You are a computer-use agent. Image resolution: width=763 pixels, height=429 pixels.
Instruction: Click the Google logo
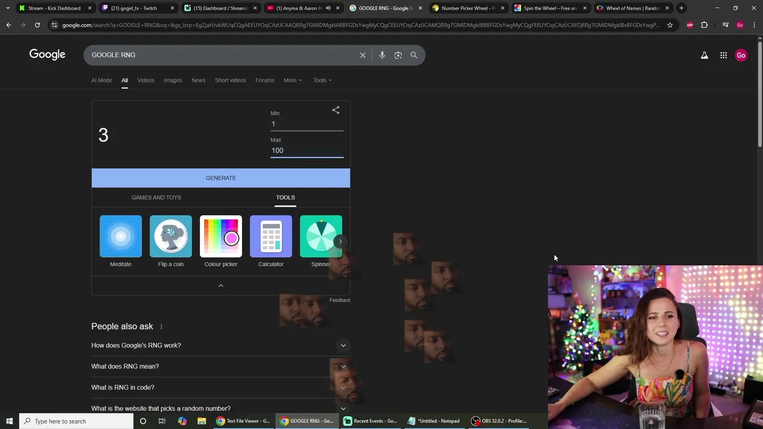47,55
